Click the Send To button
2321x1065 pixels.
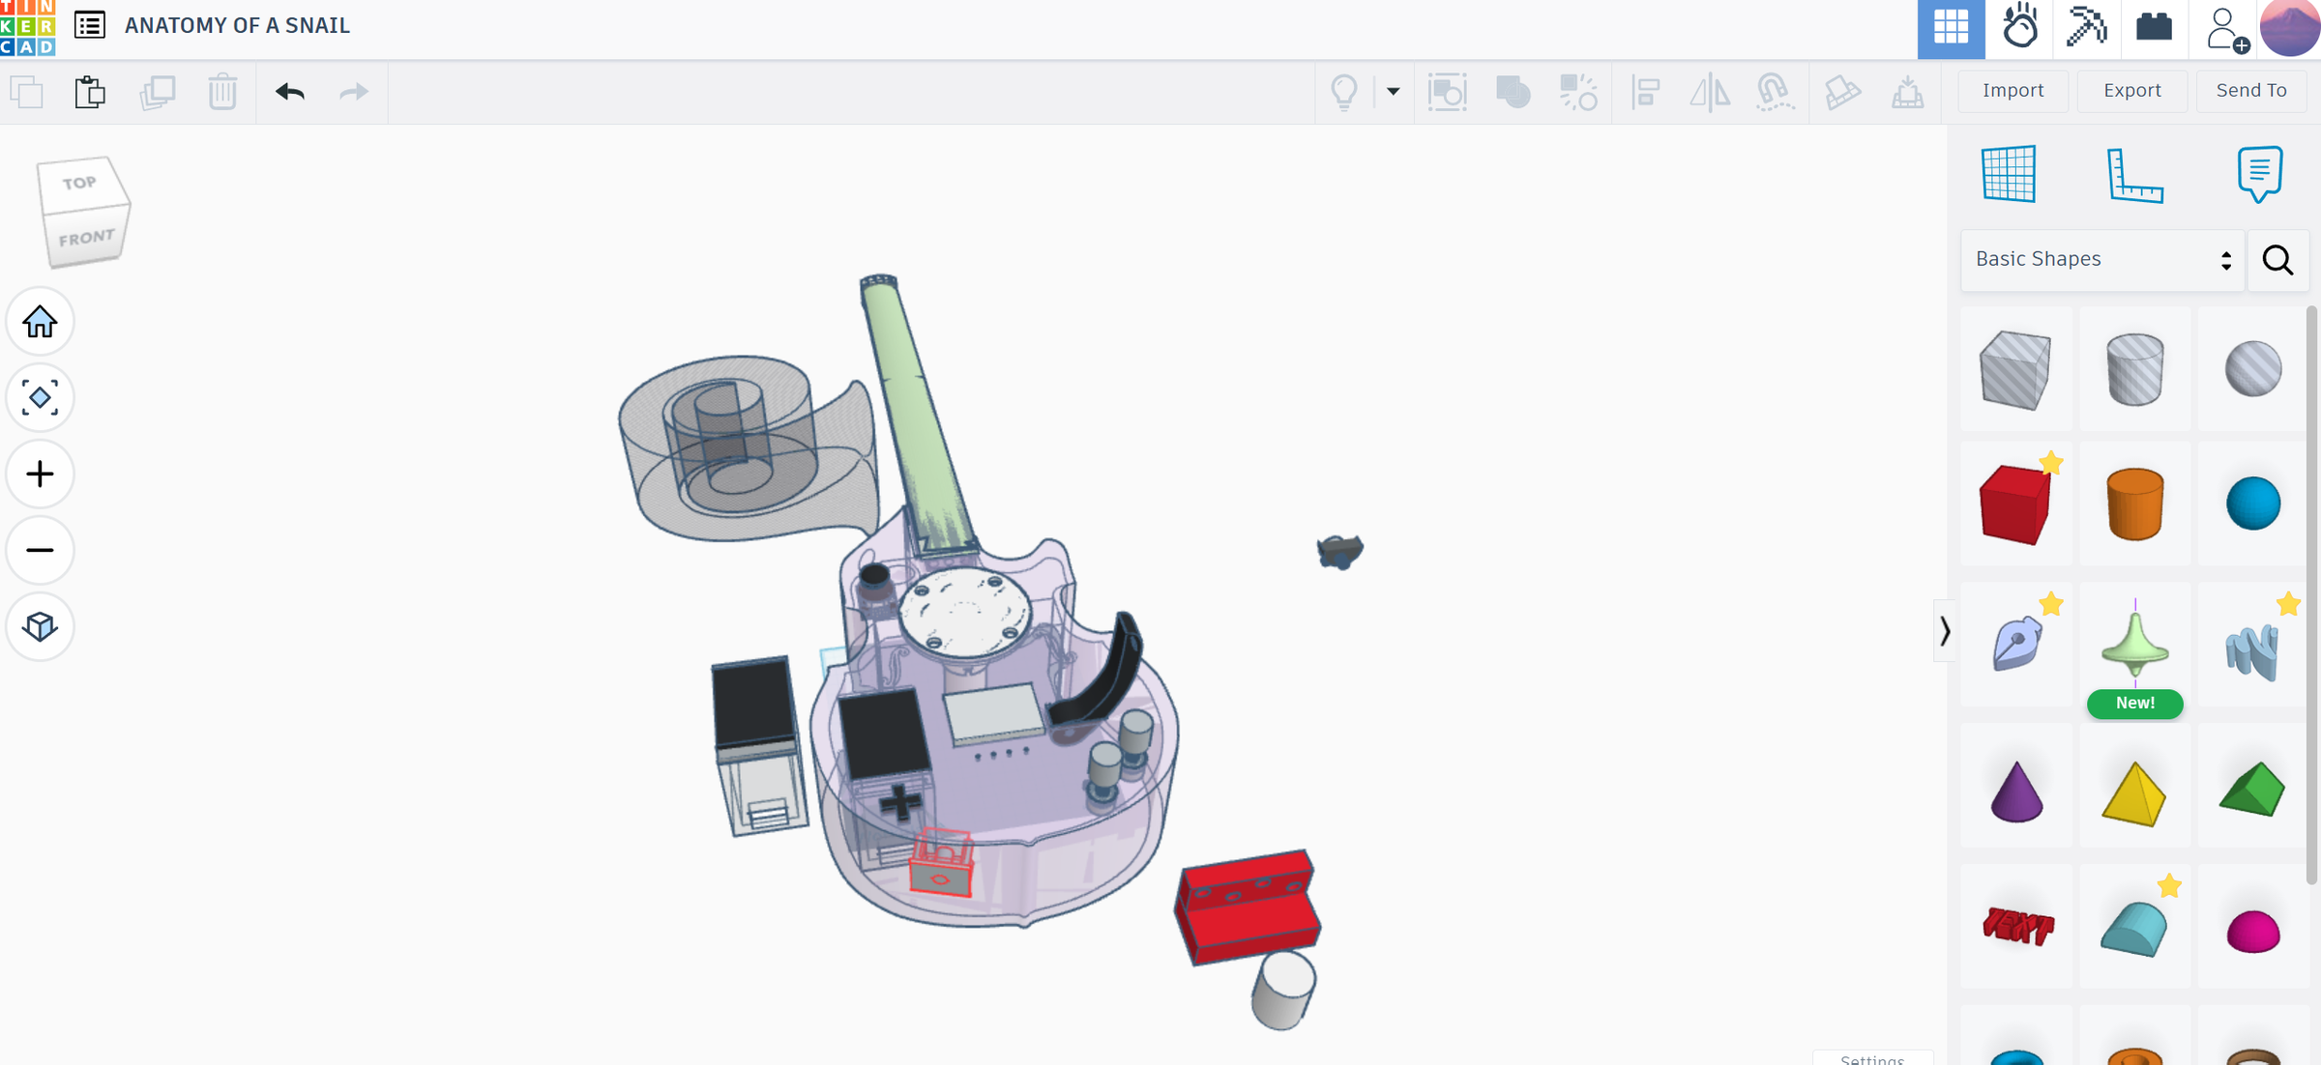[2250, 91]
